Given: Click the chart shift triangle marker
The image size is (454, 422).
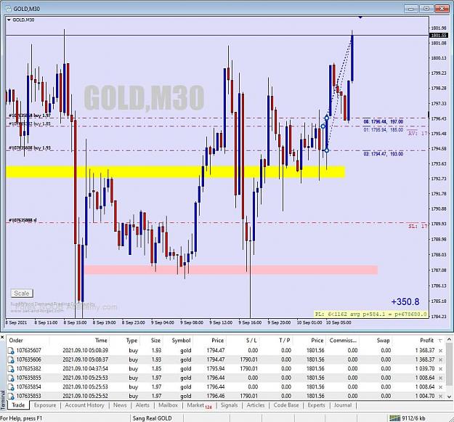Looking at the screenshot, I should click(360, 17).
